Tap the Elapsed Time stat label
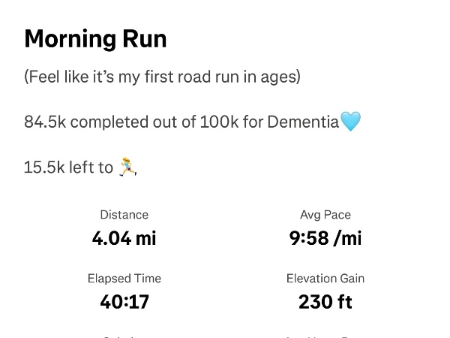Image resolution: width=450 pixels, height=338 pixels. (x=124, y=278)
